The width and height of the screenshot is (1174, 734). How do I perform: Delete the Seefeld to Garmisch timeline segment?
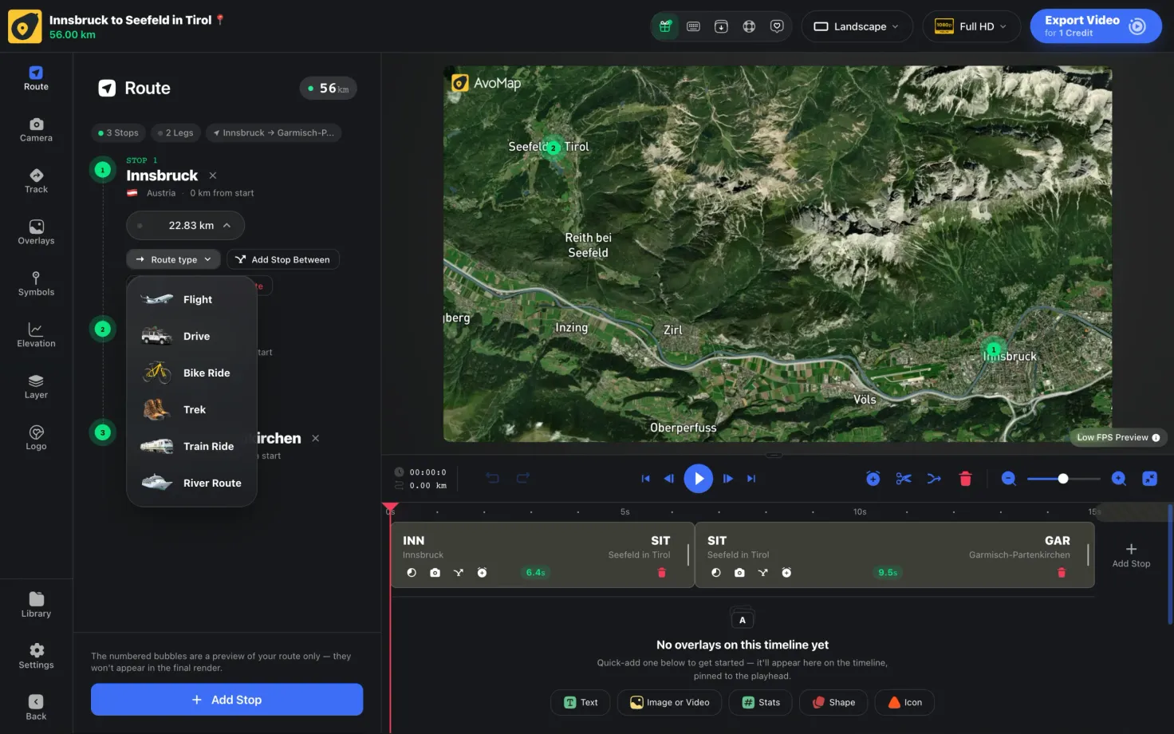coord(1061,573)
